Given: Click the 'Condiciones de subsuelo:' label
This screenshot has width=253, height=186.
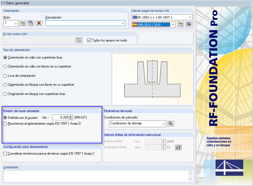Looking at the screenshot, I should 121,117.
